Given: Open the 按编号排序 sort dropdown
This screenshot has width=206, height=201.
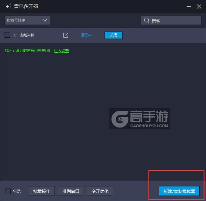Looking at the screenshot, I should pyautogui.click(x=27, y=20).
